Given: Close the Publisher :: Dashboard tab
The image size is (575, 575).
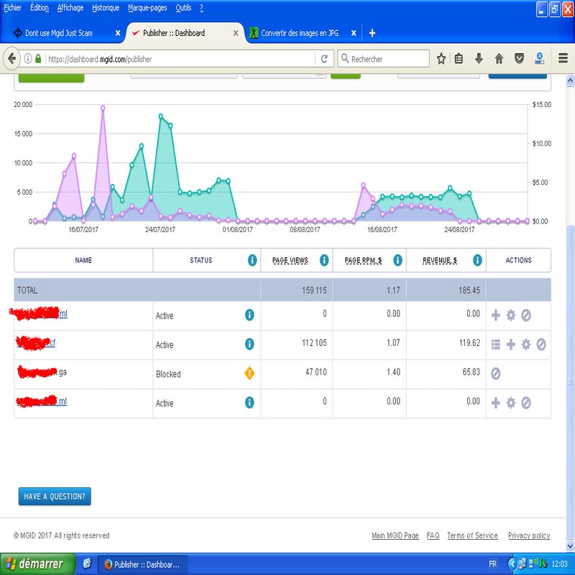Looking at the screenshot, I should (236, 33).
